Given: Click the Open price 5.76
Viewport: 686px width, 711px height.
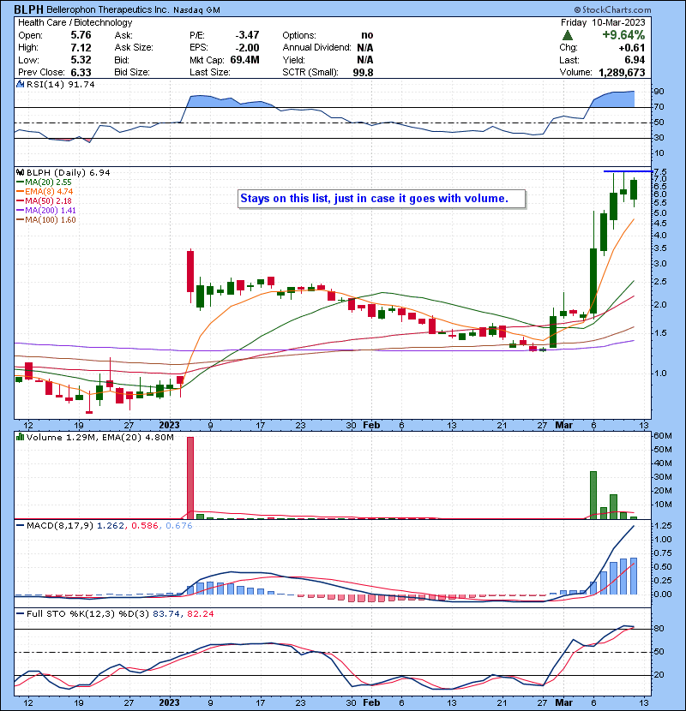Looking at the screenshot, I should coord(81,35).
